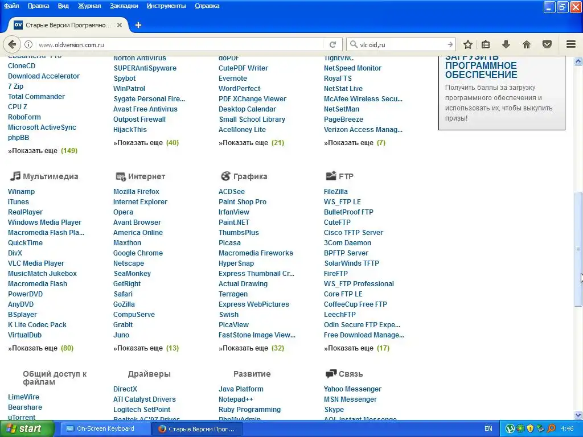Expand Показать еще (7) list

tap(355, 143)
